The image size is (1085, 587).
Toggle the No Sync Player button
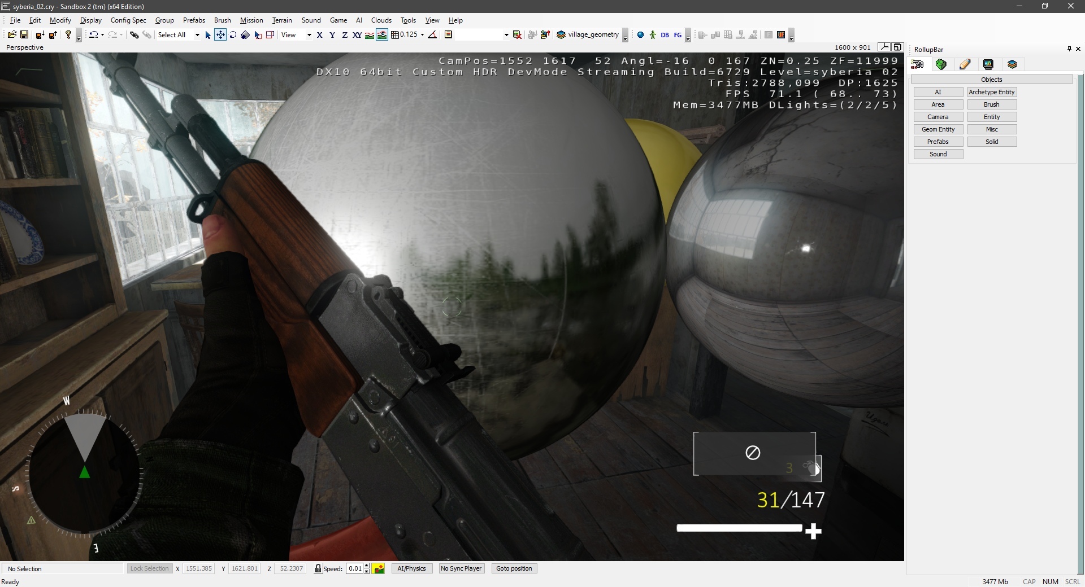(461, 568)
